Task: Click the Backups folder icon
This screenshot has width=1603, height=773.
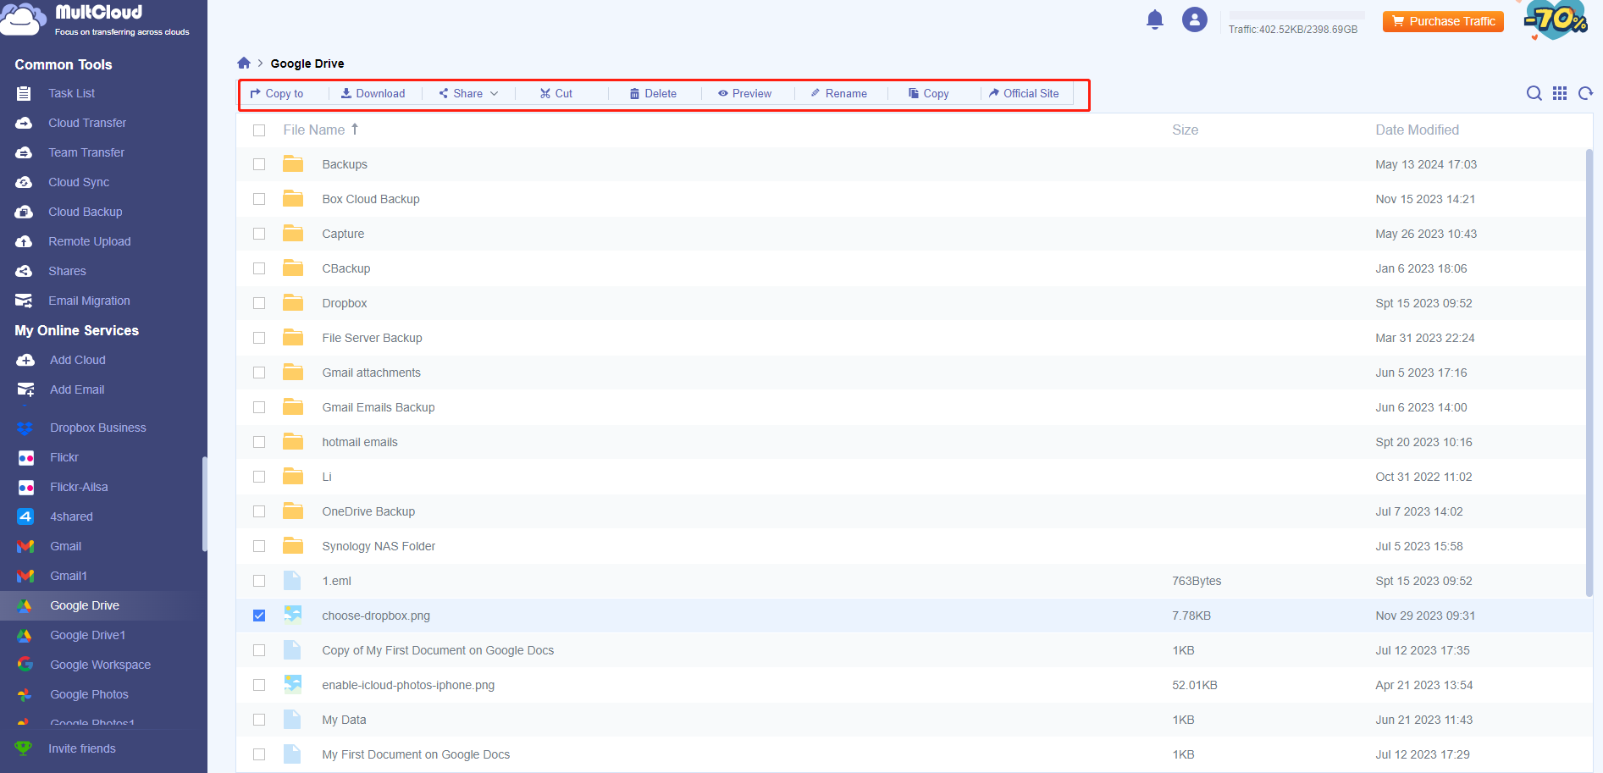Action: point(293,163)
